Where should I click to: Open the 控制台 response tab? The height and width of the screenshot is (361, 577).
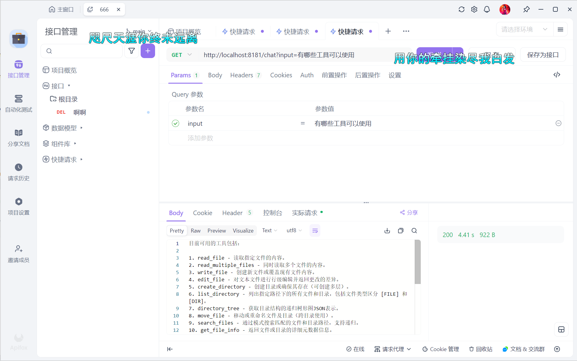coord(272,213)
